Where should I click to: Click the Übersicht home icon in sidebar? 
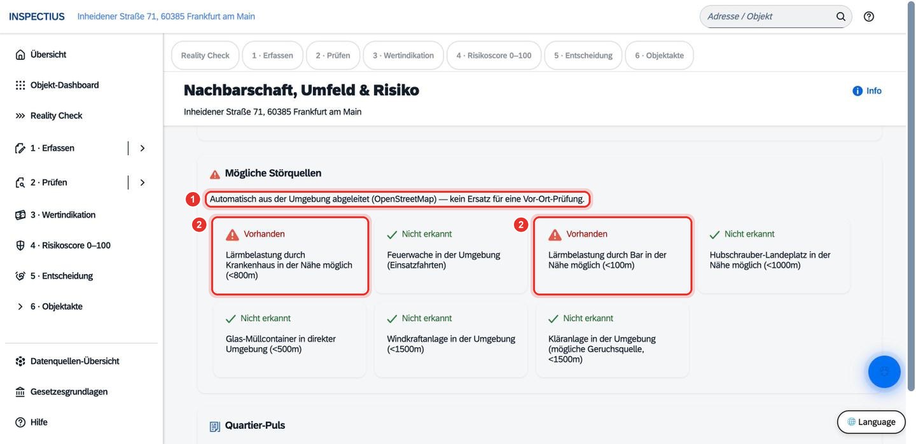coord(20,55)
